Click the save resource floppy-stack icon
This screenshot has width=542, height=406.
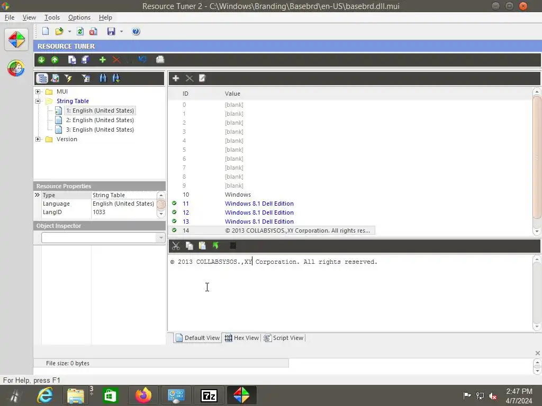(x=85, y=60)
